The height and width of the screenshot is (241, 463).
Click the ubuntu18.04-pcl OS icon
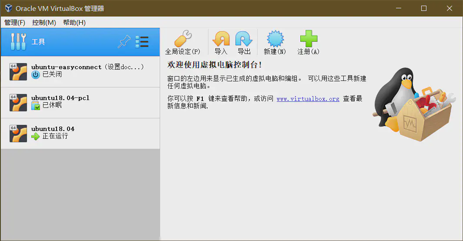pos(18,103)
